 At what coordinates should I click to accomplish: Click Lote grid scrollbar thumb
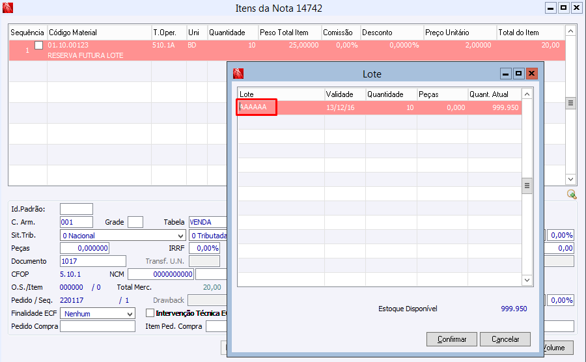(x=527, y=186)
